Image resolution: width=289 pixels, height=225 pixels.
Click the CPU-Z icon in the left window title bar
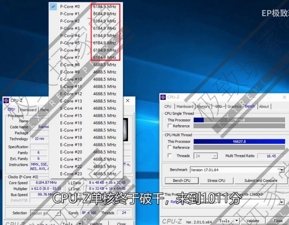tap(6, 100)
